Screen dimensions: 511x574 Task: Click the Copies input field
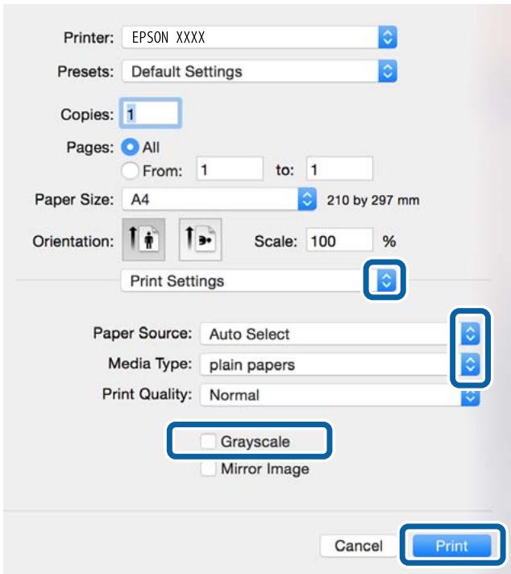151,113
